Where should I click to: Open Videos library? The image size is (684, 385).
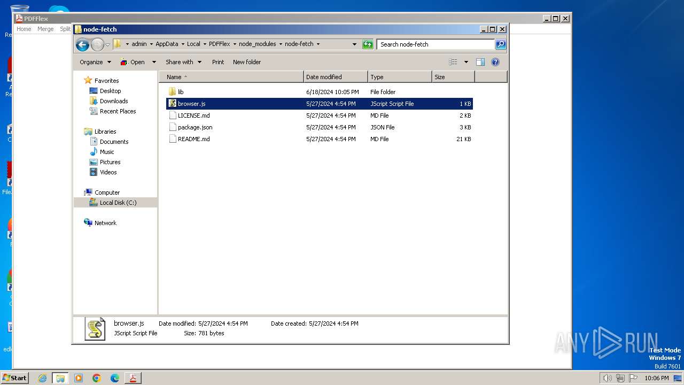coord(108,172)
